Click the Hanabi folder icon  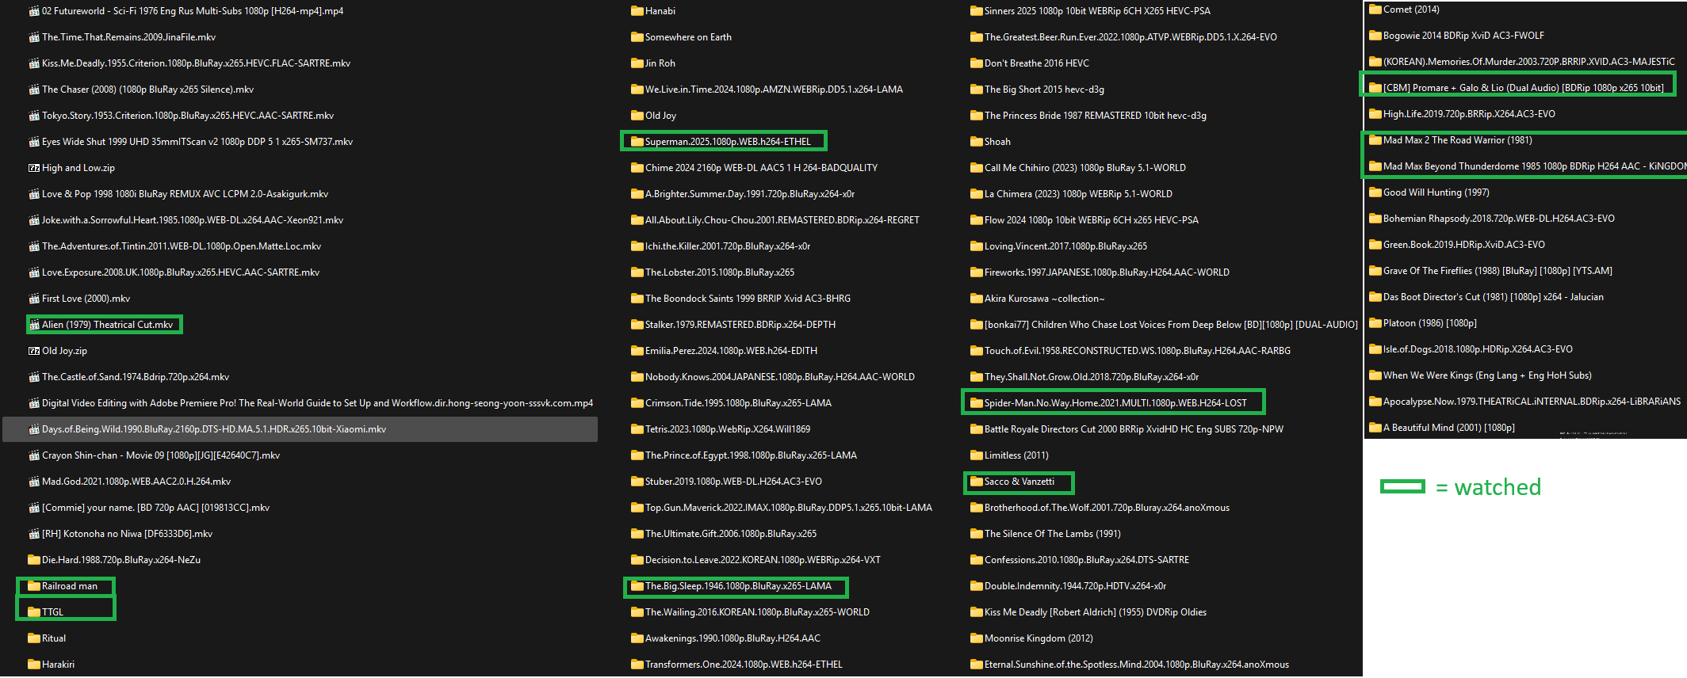637,11
